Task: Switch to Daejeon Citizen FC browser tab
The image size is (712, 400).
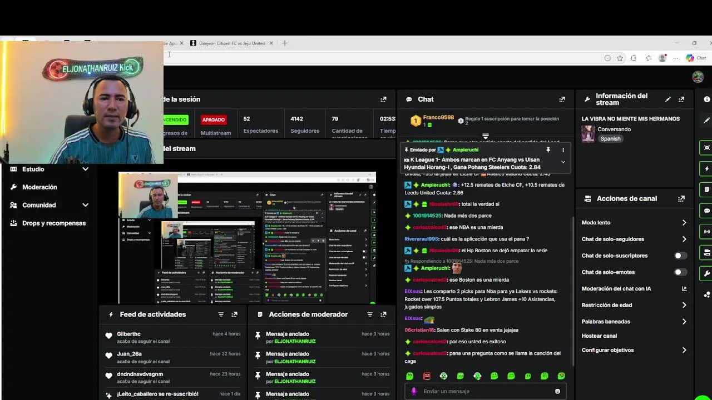Action: point(232,43)
